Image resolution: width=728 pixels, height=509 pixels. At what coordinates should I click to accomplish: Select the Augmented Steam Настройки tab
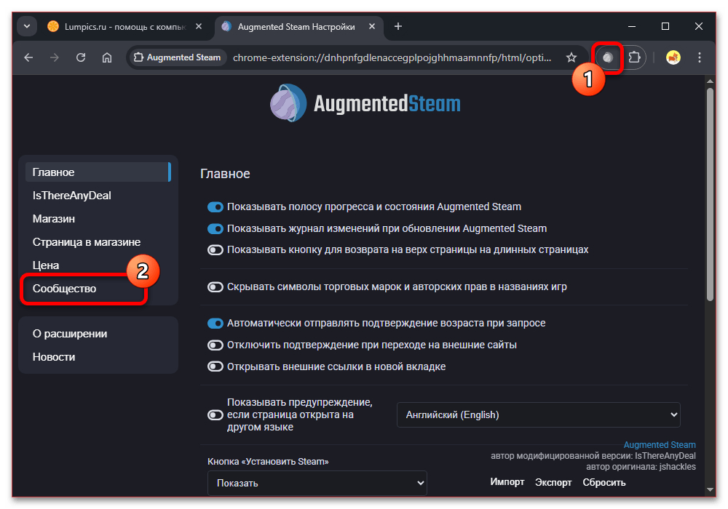299,26
